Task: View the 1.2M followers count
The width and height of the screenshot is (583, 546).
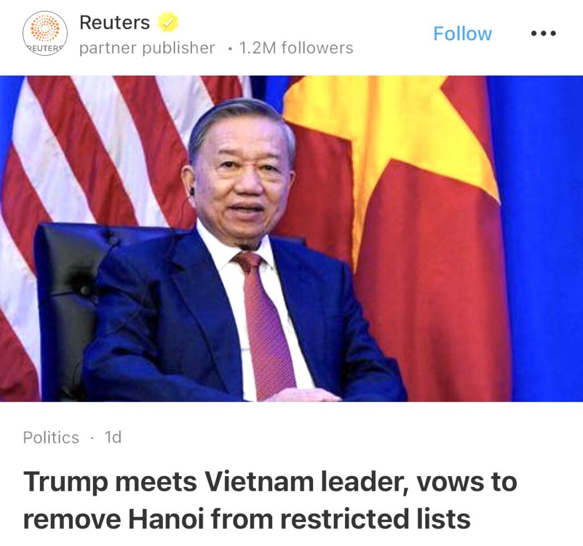Action: (296, 48)
